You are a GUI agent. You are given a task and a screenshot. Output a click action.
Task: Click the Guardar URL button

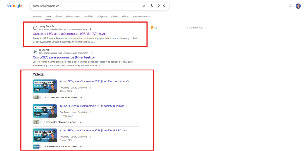tap(195, 28)
